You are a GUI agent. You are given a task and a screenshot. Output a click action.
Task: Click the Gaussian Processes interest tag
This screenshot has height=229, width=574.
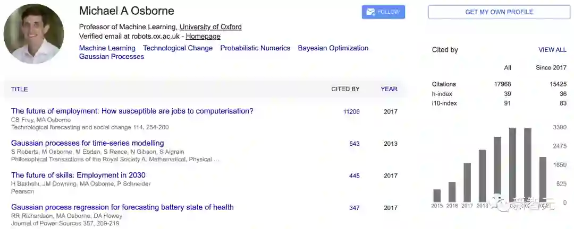(x=112, y=57)
